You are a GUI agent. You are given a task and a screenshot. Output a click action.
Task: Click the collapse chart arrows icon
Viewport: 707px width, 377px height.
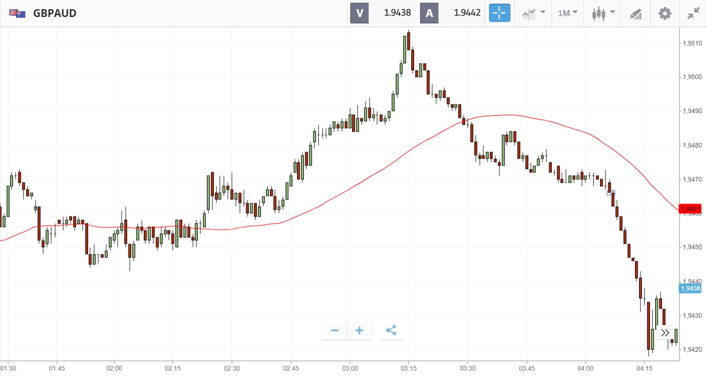pos(693,13)
